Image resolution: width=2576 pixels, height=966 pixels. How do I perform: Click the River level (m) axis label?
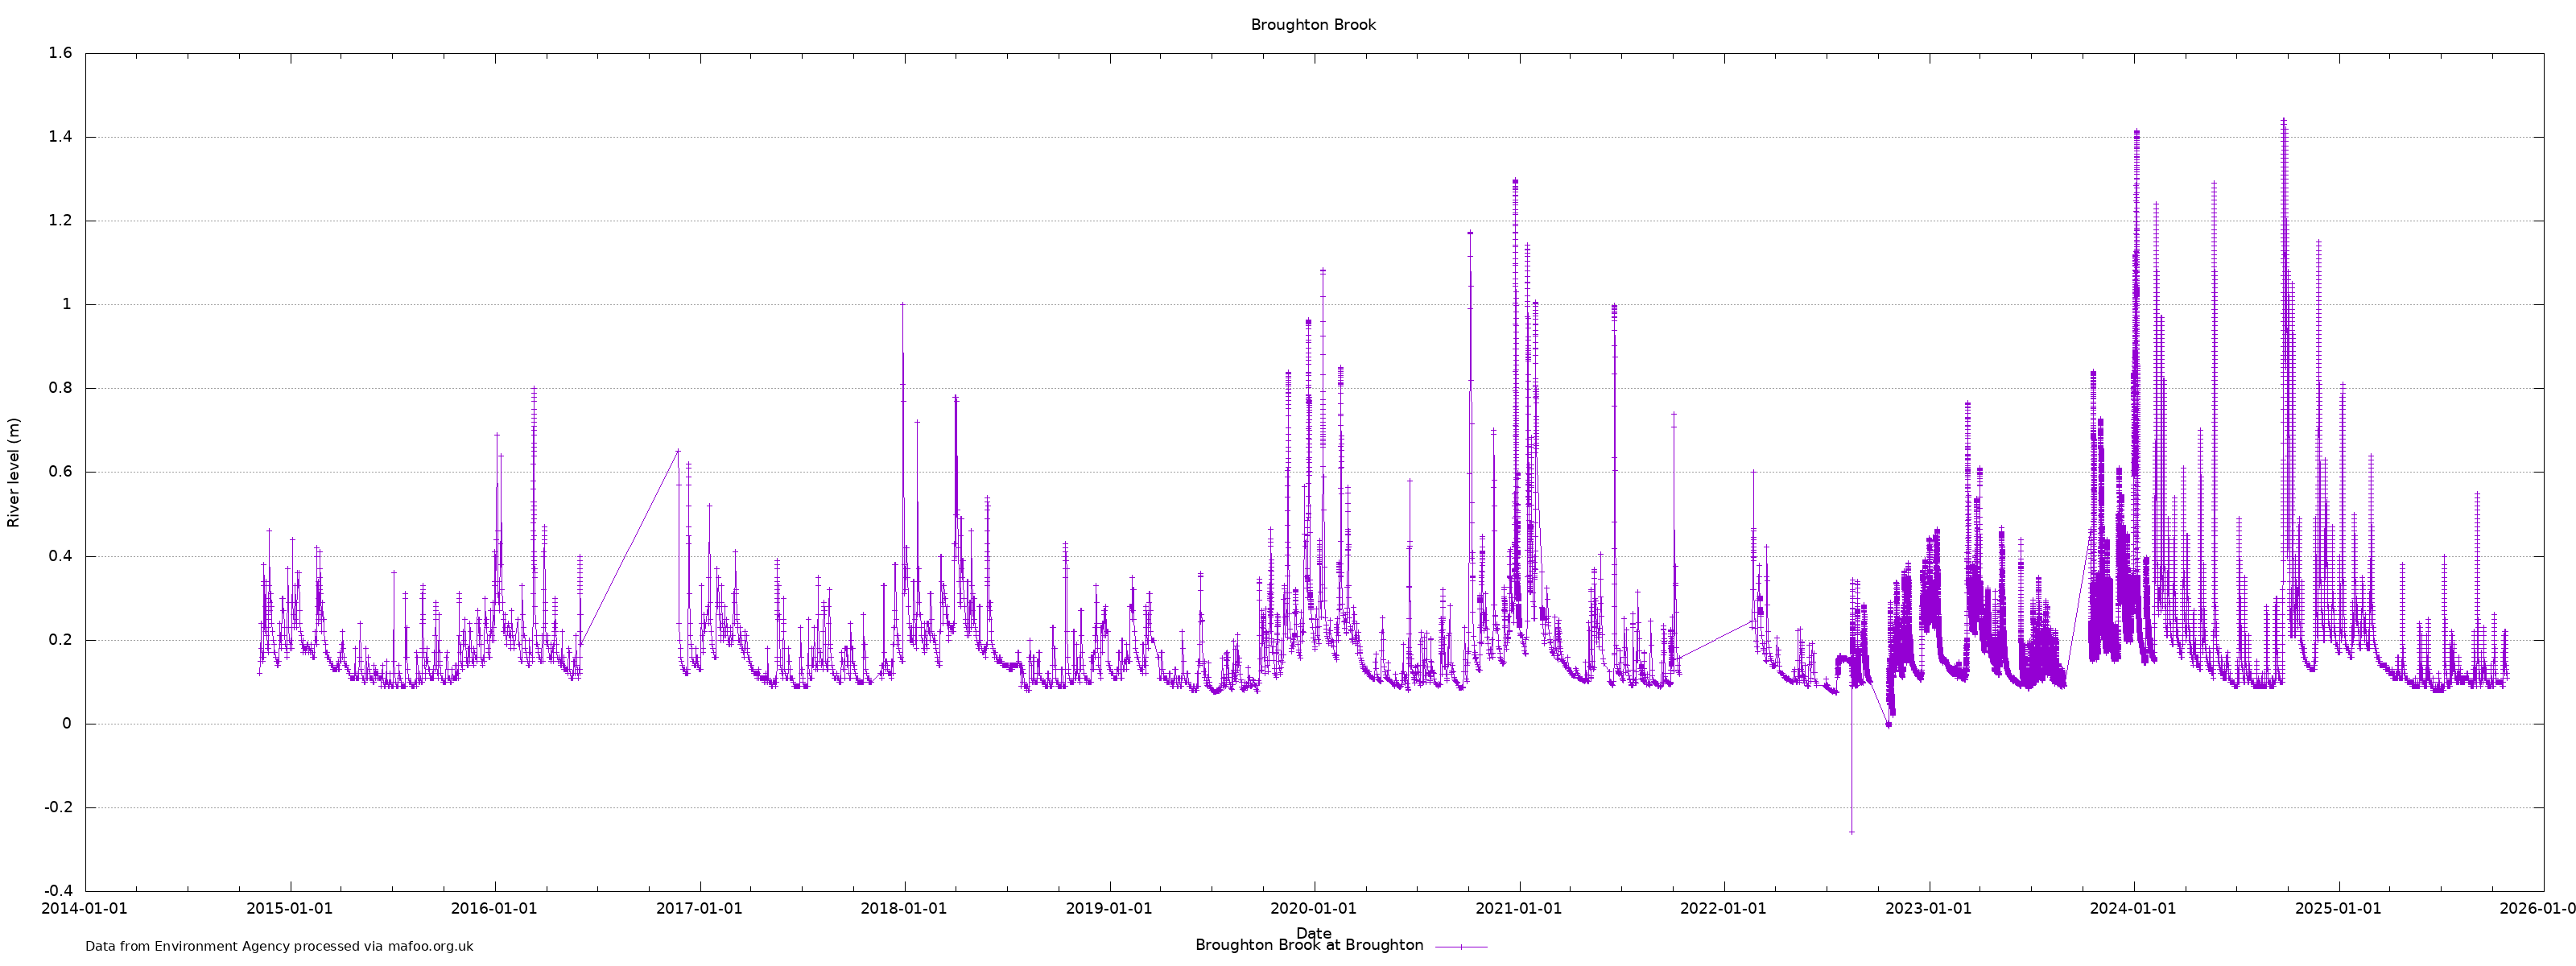click(x=14, y=473)
